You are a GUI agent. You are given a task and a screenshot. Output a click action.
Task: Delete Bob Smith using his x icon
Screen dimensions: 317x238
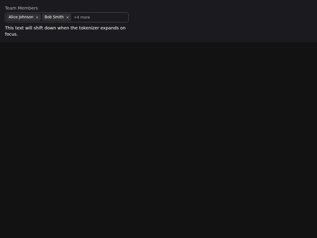click(67, 17)
